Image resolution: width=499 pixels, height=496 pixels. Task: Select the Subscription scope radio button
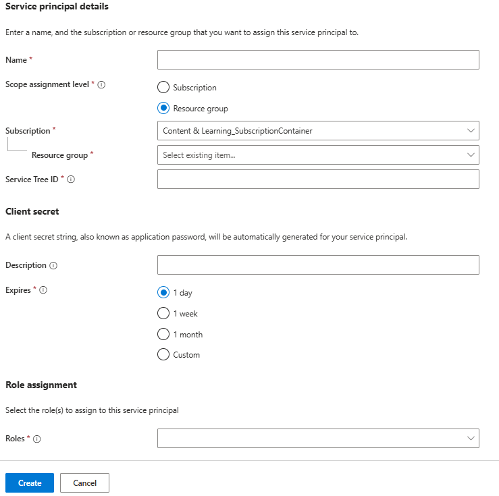click(x=163, y=88)
